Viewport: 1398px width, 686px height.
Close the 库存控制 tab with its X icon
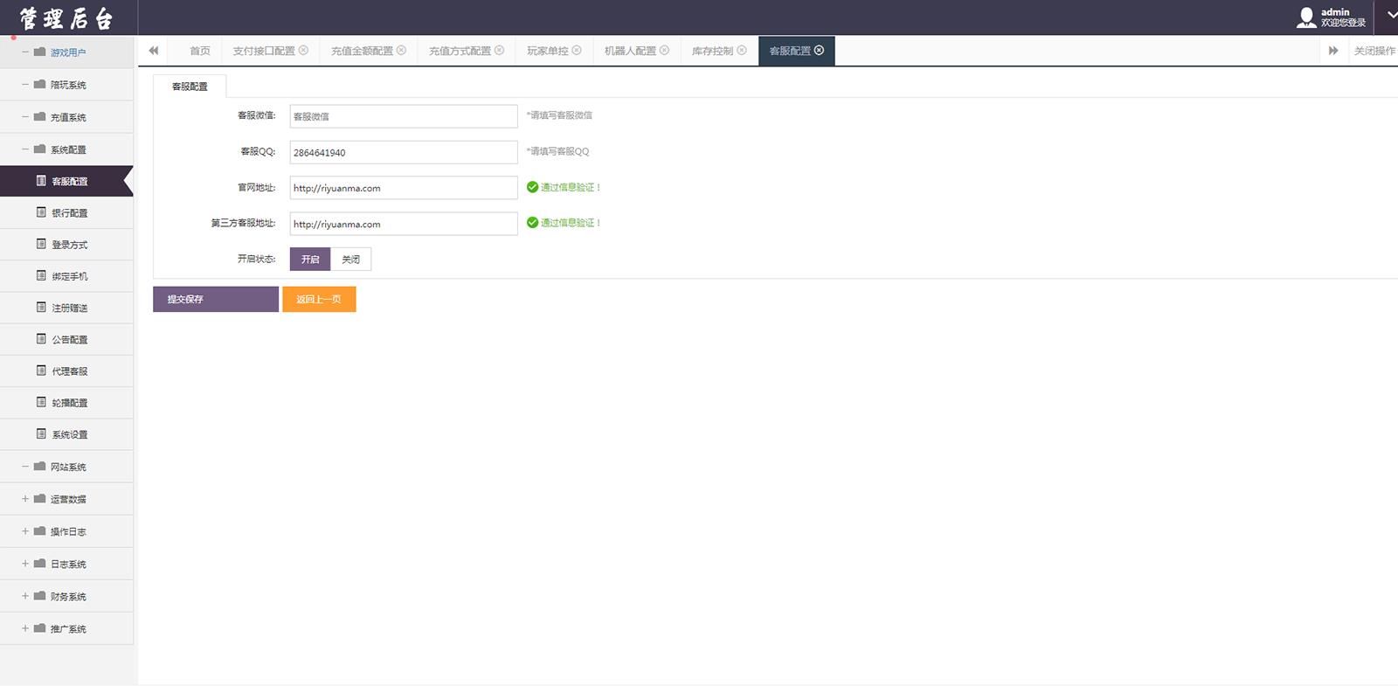[x=741, y=51]
